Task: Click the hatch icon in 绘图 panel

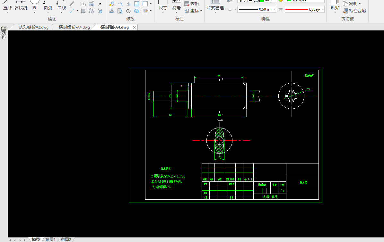Action: [83, 11]
